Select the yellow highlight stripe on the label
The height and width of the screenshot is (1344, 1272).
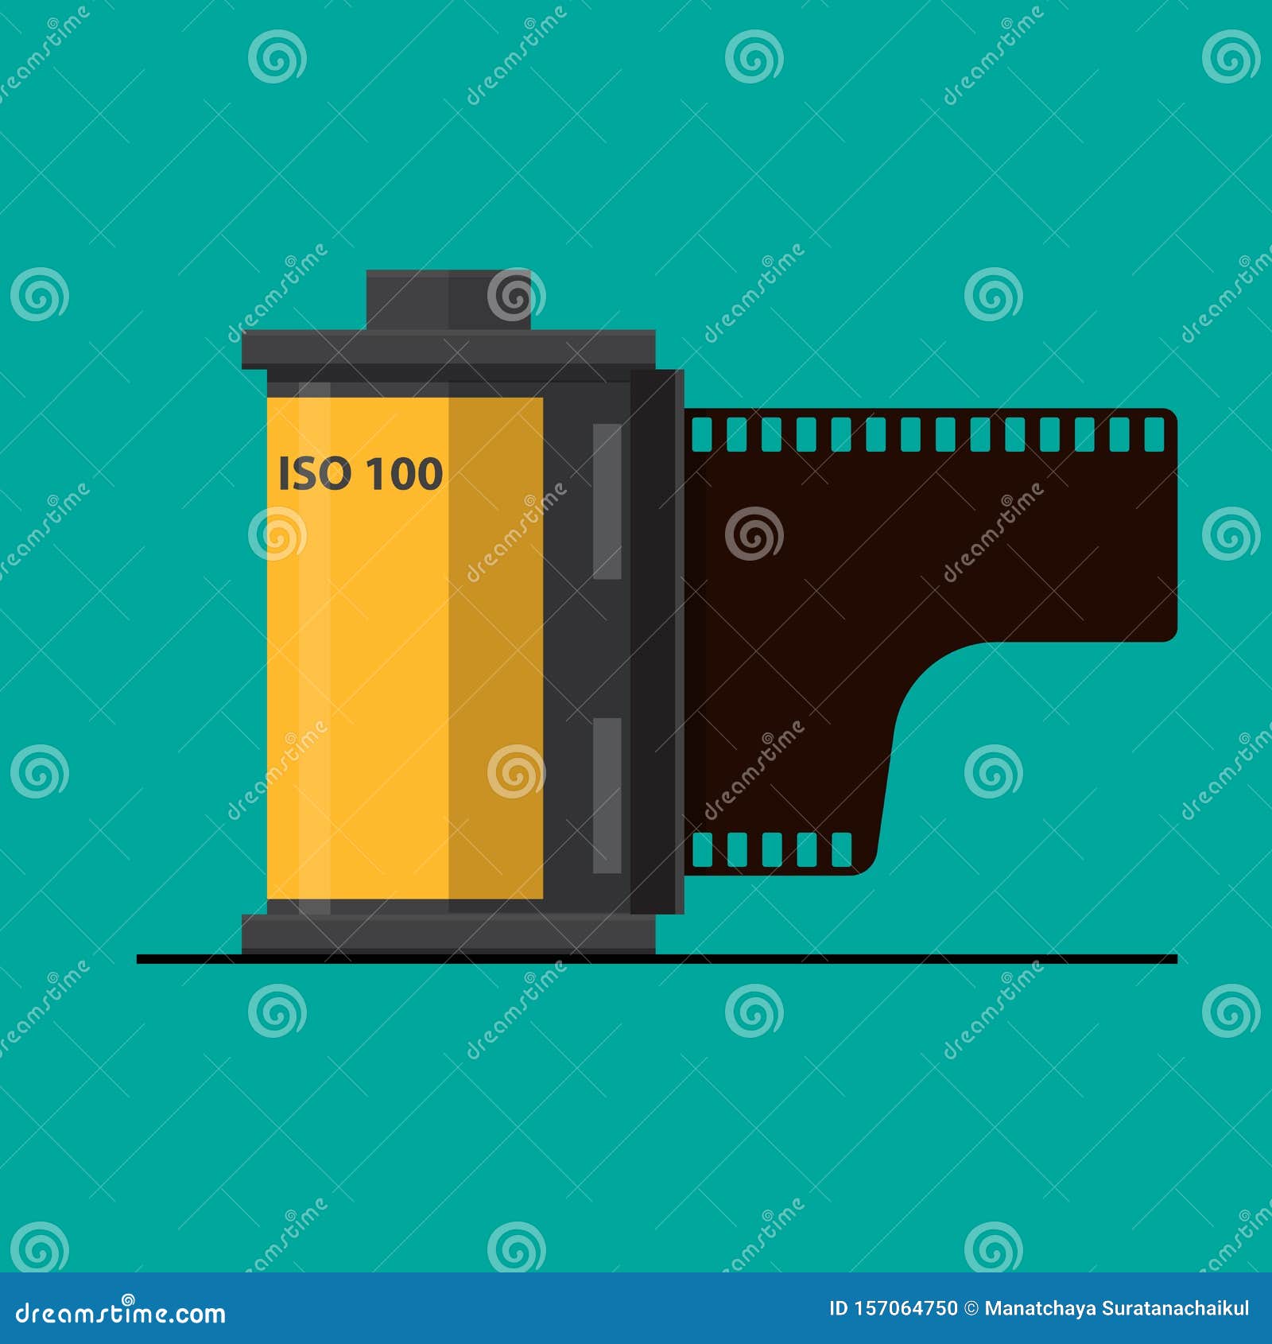(310, 636)
